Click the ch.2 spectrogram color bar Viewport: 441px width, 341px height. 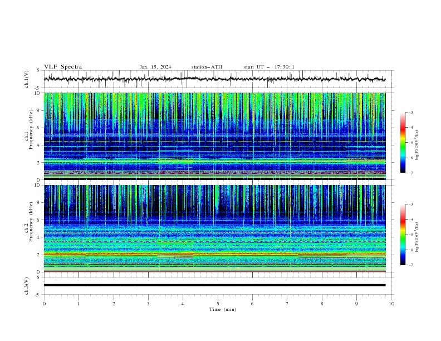tap(403, 235)
